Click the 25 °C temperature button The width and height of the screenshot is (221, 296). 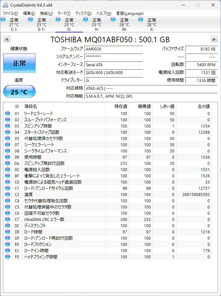[19, 92]
